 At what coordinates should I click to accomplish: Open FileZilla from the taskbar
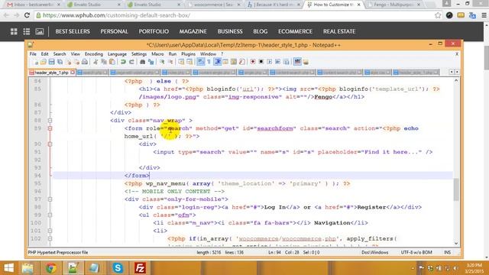pos(140,268)
